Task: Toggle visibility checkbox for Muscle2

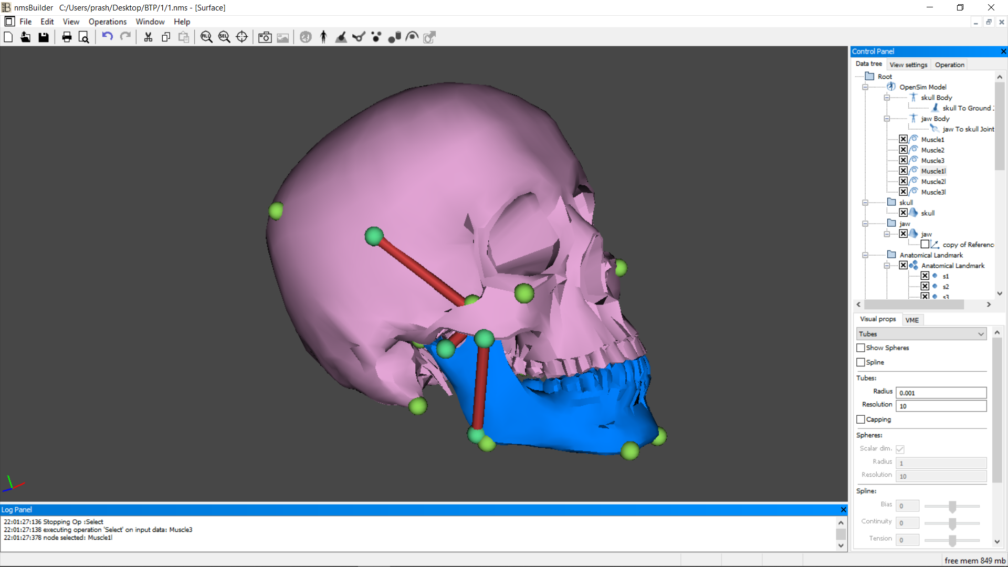Action: 903,150
